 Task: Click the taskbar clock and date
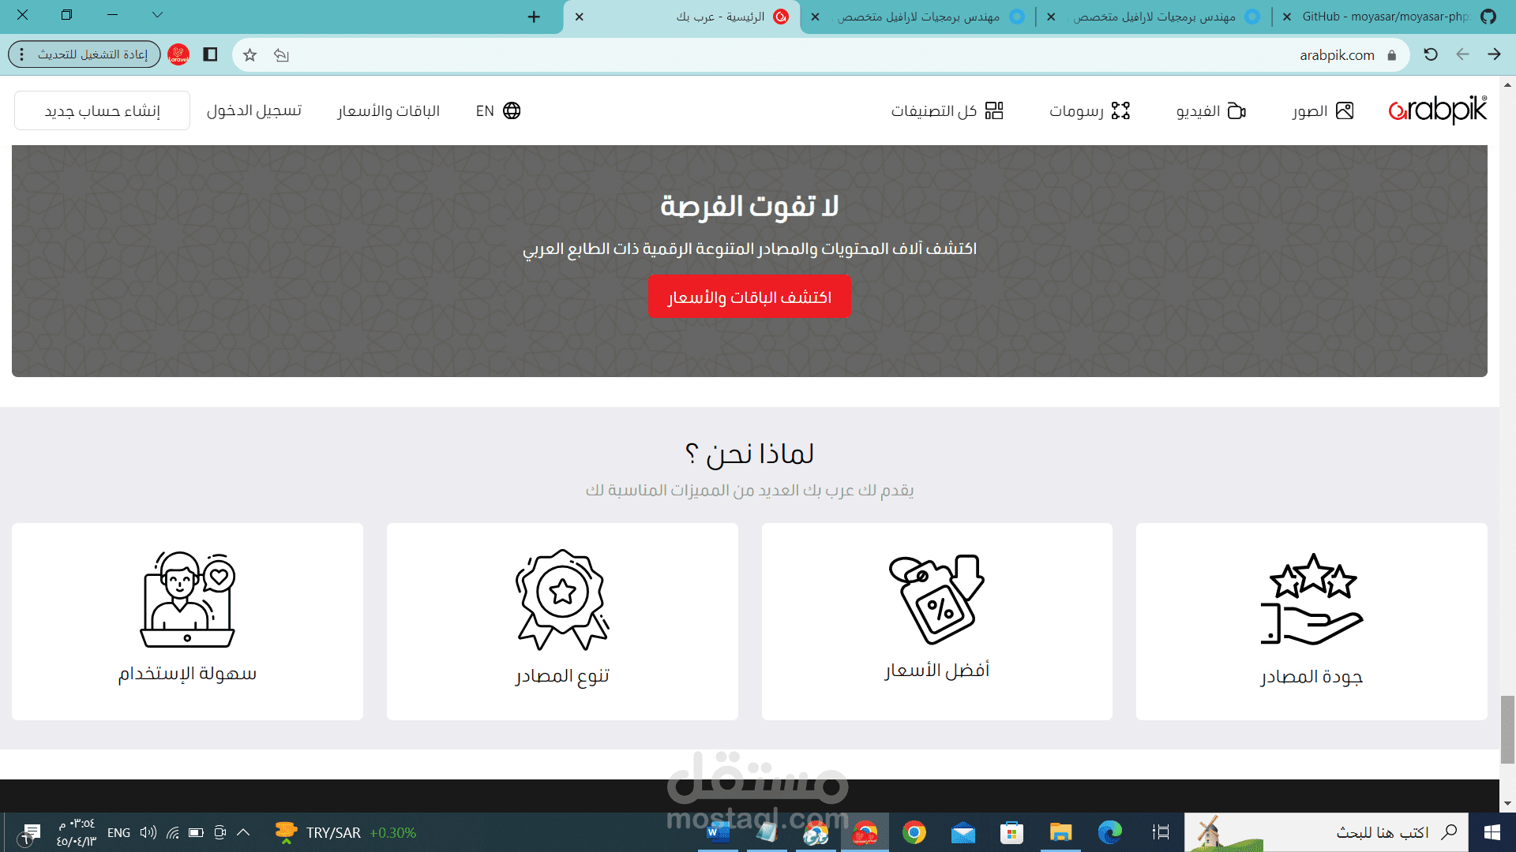(x=76, y=832)
